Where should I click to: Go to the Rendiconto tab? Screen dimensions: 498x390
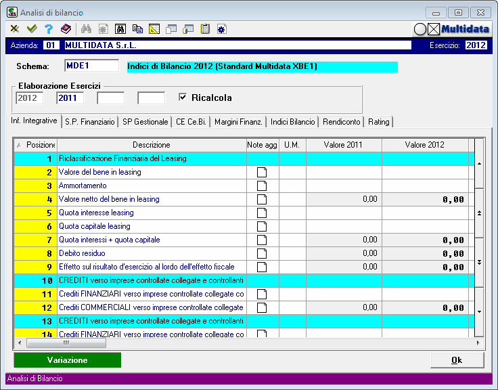[x=342, y=122]
